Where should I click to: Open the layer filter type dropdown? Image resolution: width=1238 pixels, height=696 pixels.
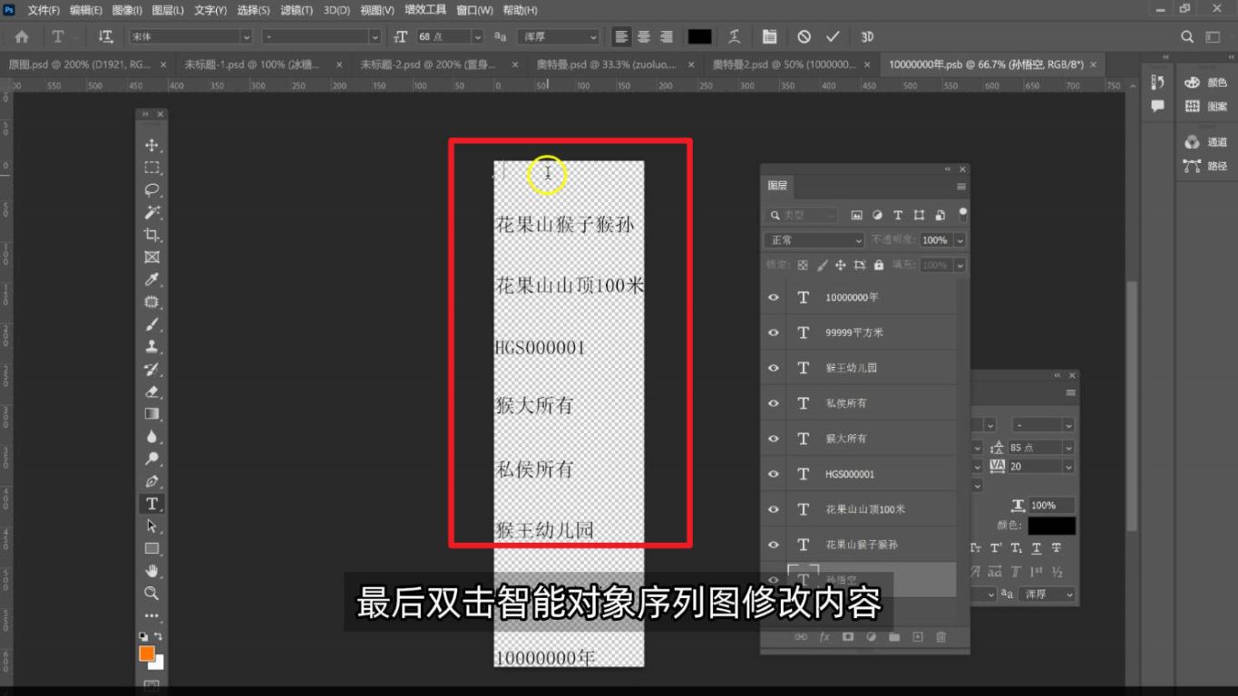pyautogui.click(x=803, y=215)
